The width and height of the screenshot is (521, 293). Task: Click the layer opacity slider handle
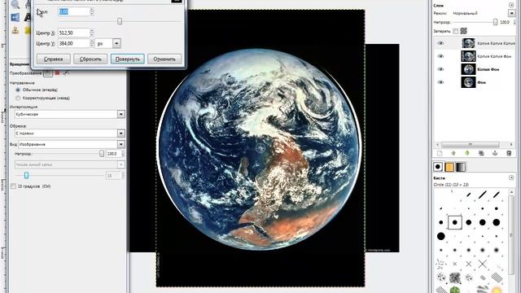click(495, 22)
